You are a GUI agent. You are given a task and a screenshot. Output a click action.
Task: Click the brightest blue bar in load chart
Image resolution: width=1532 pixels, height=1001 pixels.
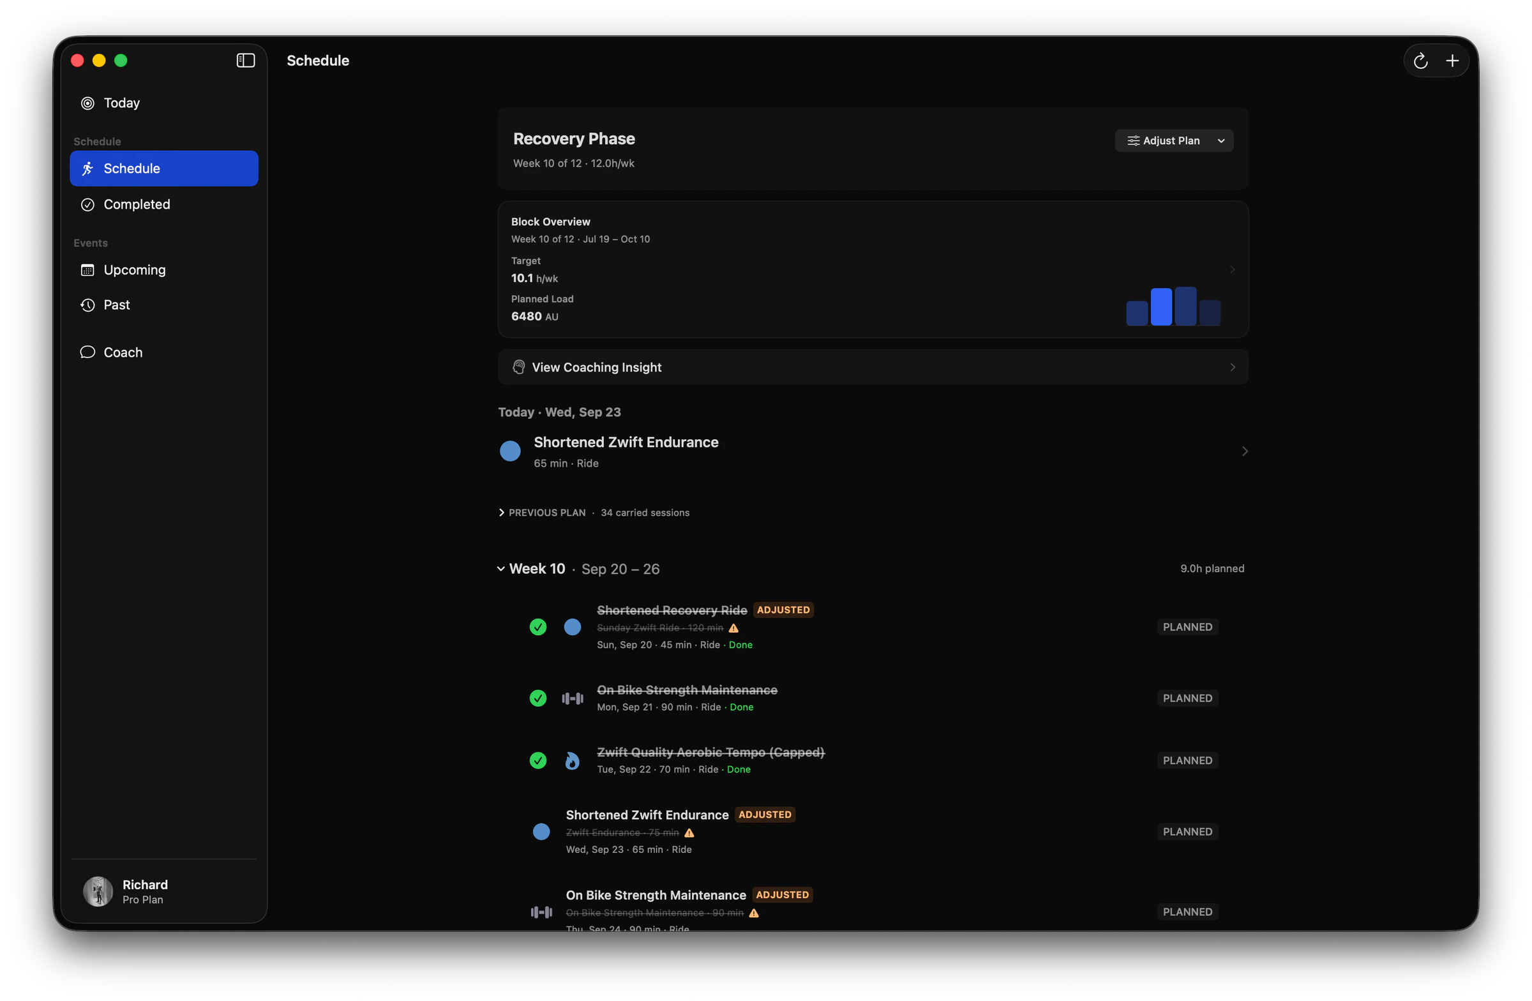click(x=1160, y=307)
